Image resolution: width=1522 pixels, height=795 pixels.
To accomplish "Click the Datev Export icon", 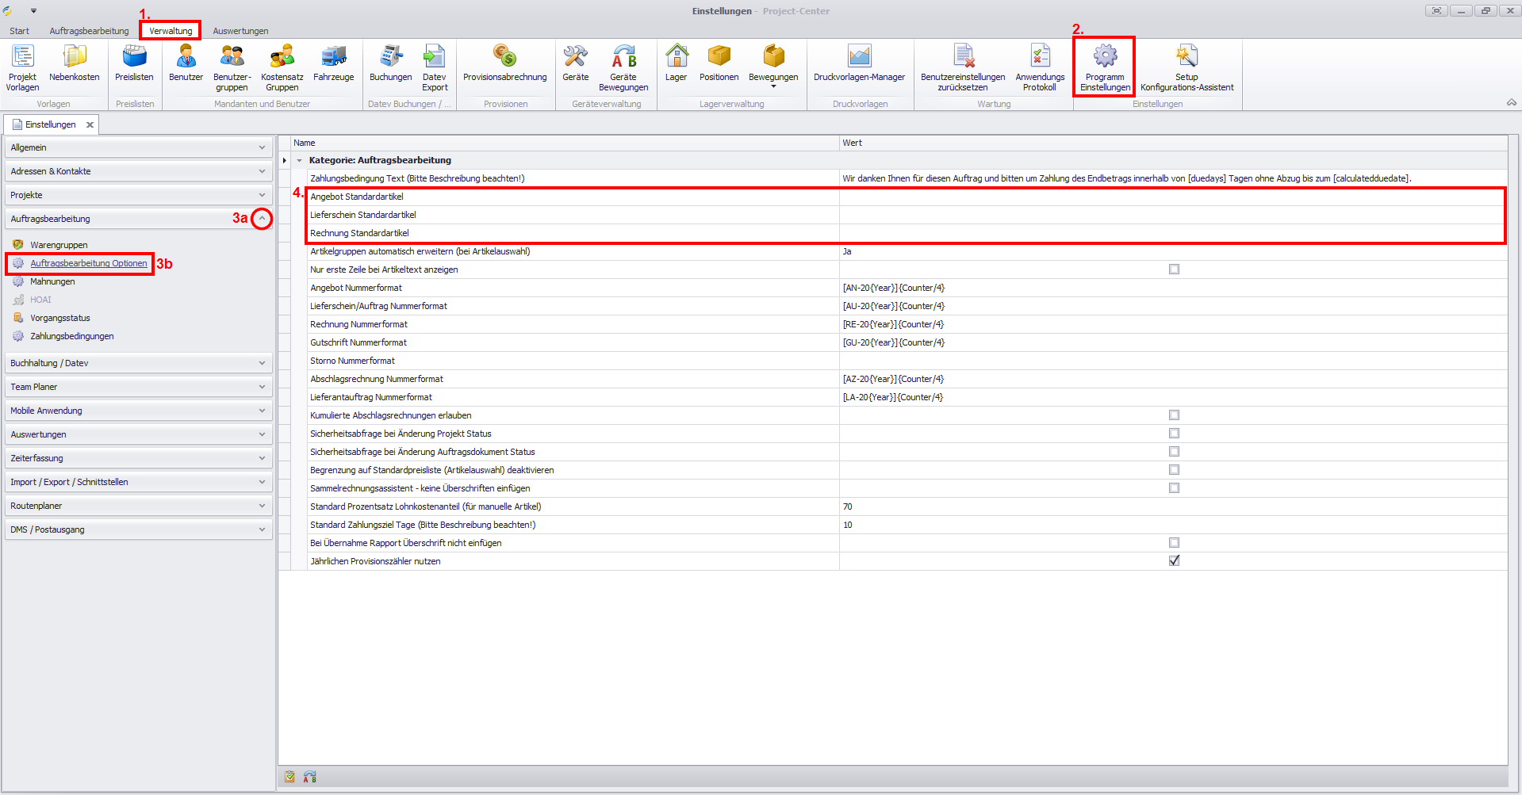I will (435, 57).
